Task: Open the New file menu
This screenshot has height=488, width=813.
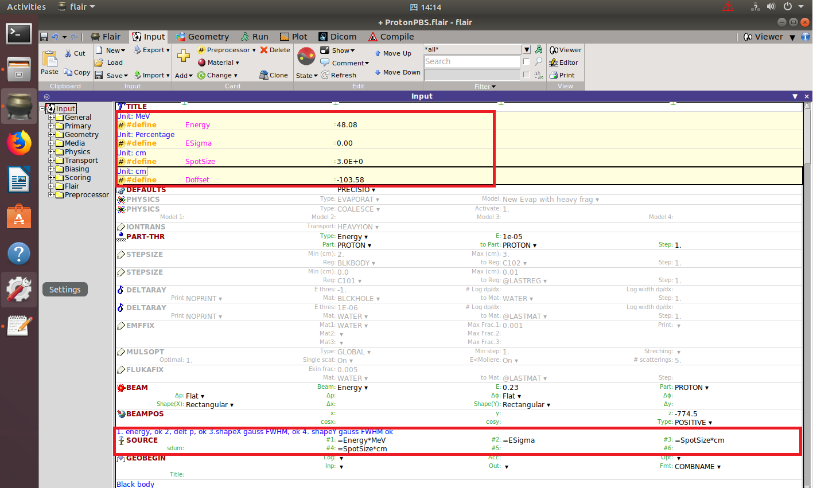Action: tap(110, 50)
